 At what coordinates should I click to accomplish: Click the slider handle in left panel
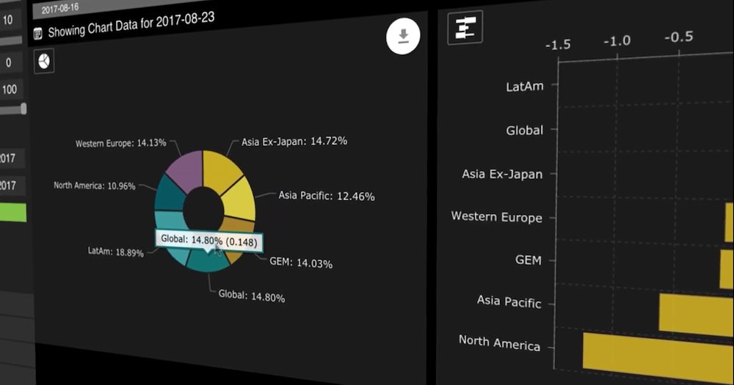coord(23,109)
